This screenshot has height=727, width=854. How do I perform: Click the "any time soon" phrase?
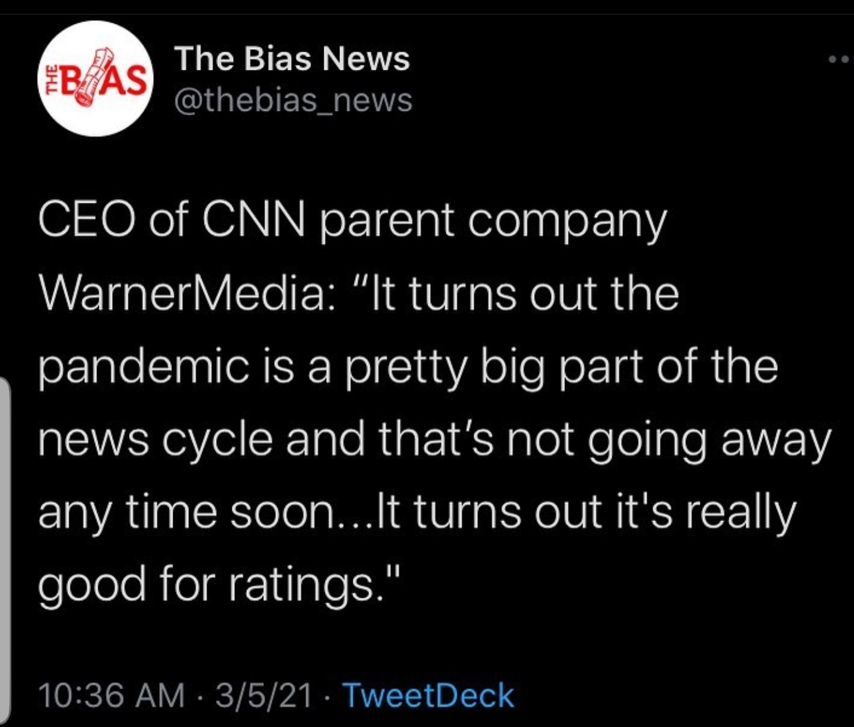[188, 512]
